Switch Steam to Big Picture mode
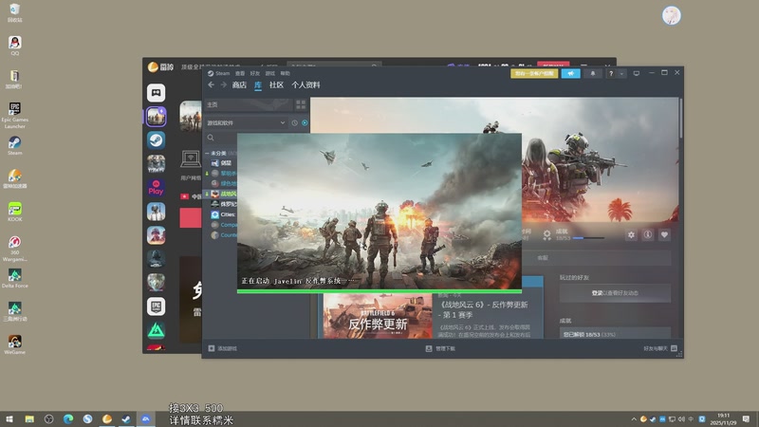The height and width of the screenshot is (427, 759). 637,74
